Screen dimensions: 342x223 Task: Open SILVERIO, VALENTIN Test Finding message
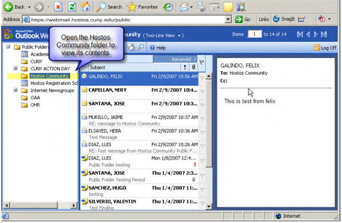pos(139,204)
